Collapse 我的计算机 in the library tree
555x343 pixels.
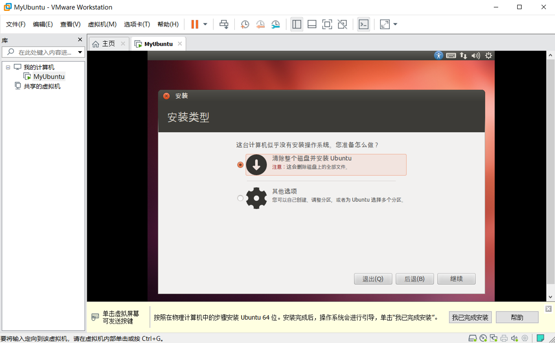point(7,67)
